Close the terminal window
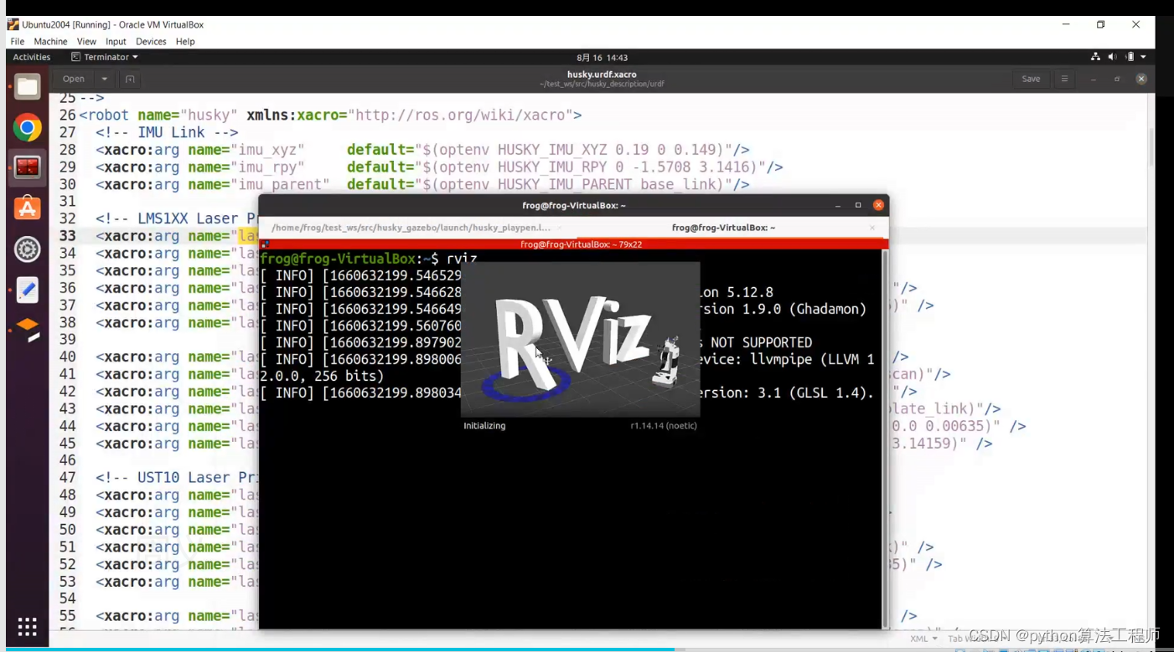Viewport: 1174px width, 652px height. (x=878, y=205)
